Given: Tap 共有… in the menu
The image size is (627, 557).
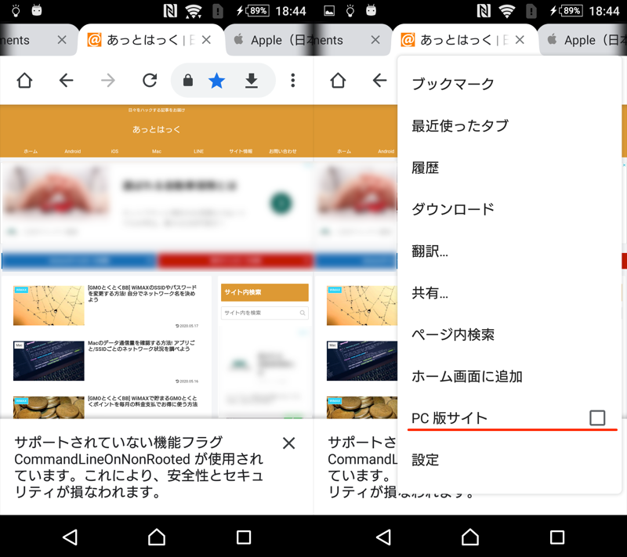Looking at the screenshot, I should click(430, 293).
